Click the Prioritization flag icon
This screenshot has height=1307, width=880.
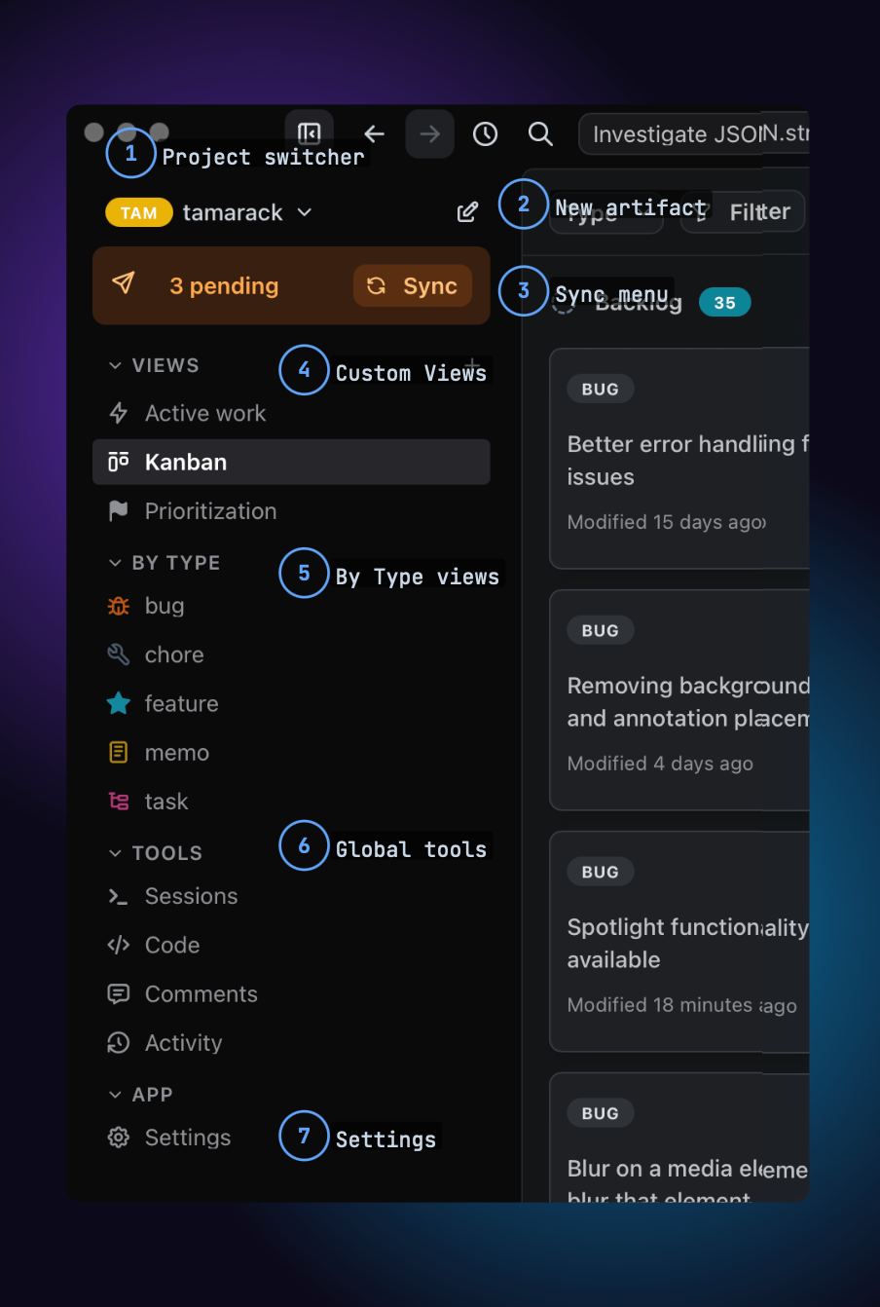pos(119,510)
